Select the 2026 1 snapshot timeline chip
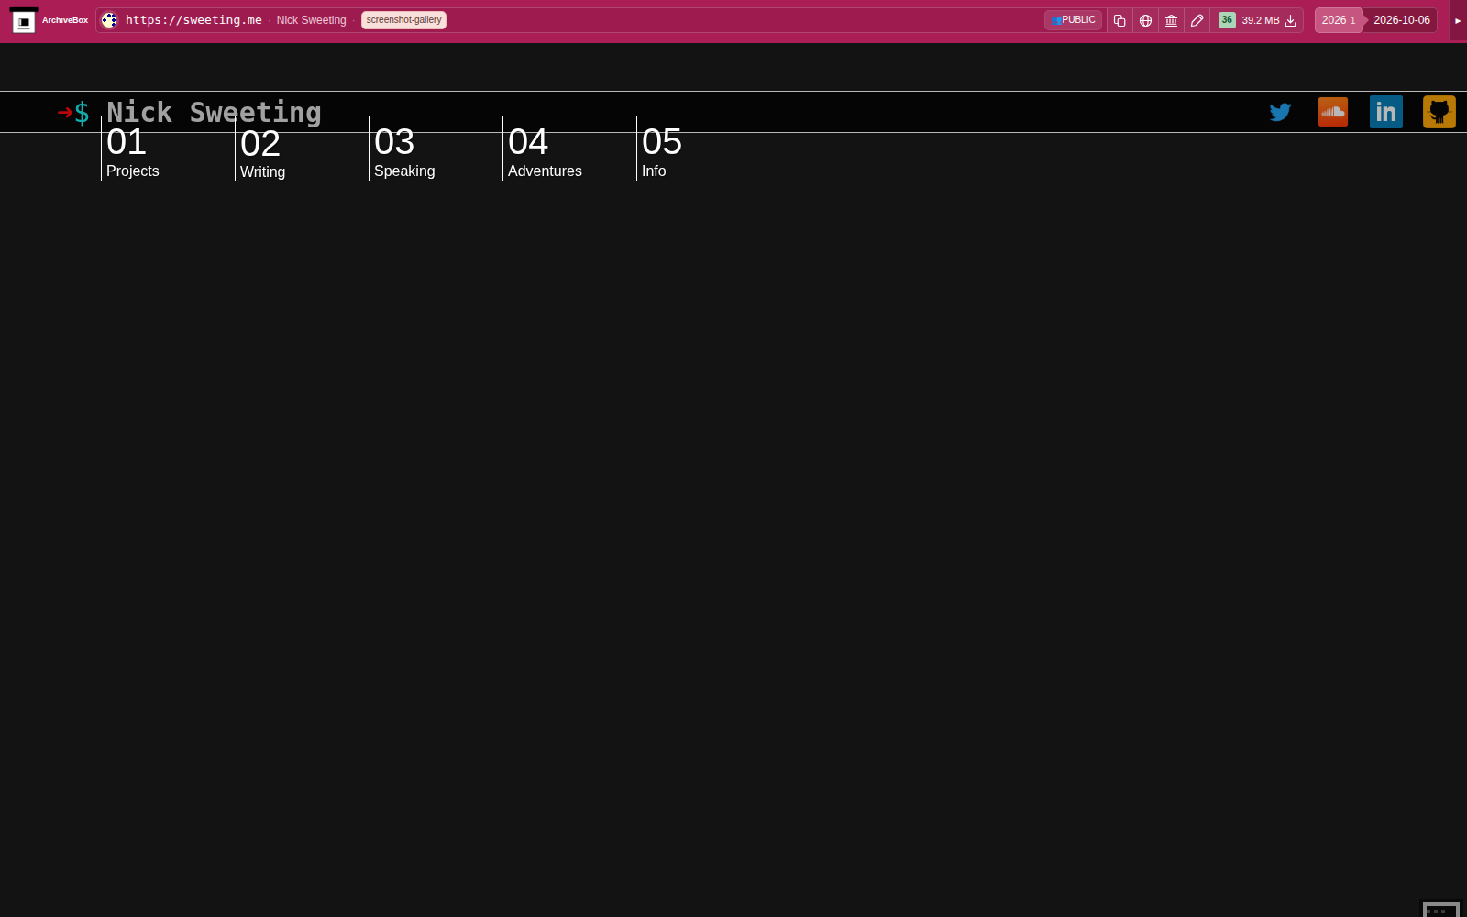The width and height of the screenshot is (1467, 917). pyautogui.click(x=1339, y=20)
